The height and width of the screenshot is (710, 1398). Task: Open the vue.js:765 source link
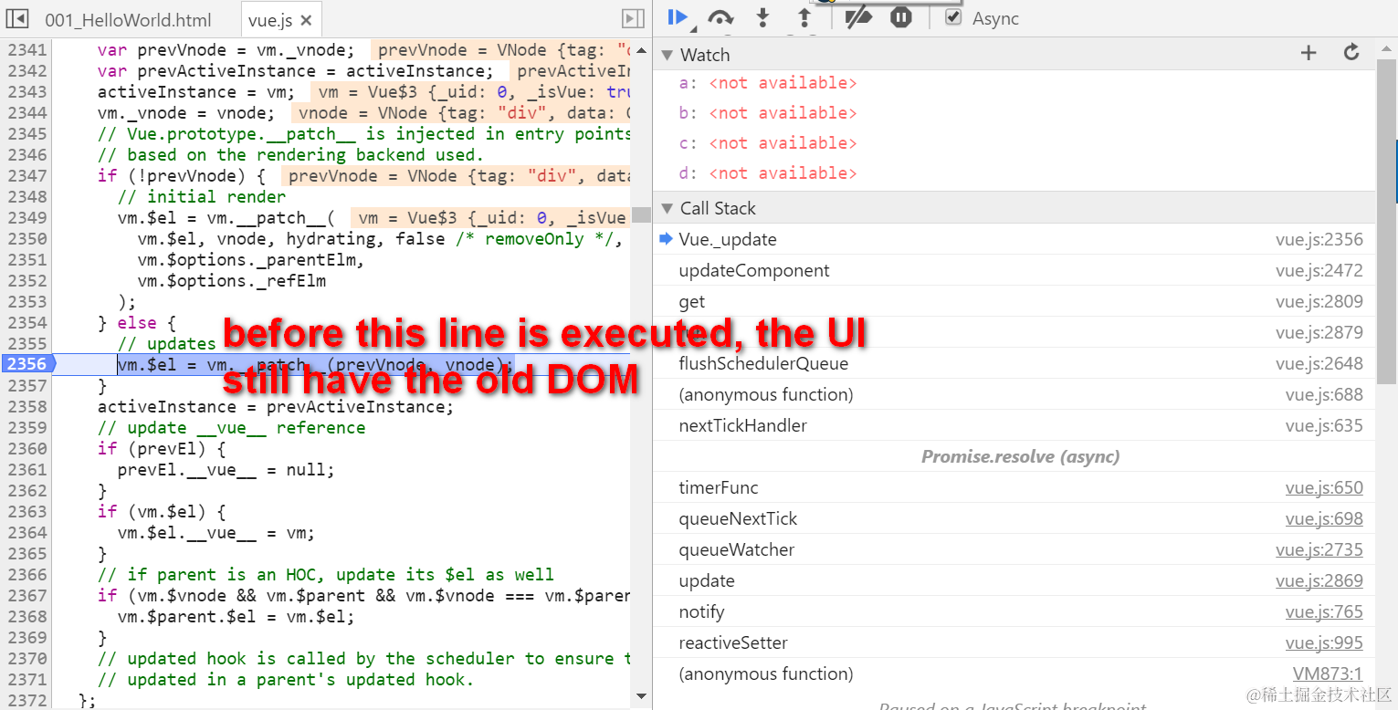pos(1324,611)
